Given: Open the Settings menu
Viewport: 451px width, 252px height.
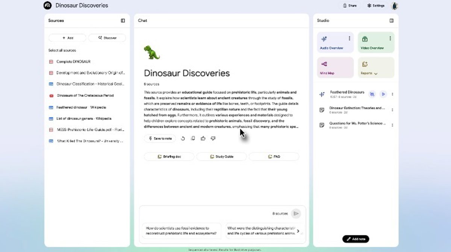Looking at the screenshot, I should click(375, 6).
